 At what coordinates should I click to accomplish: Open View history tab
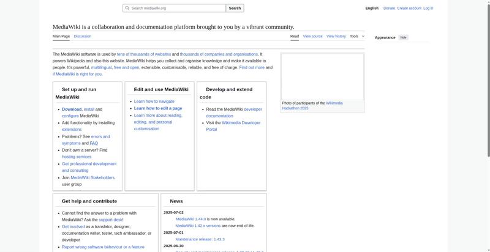coord(336,36)
